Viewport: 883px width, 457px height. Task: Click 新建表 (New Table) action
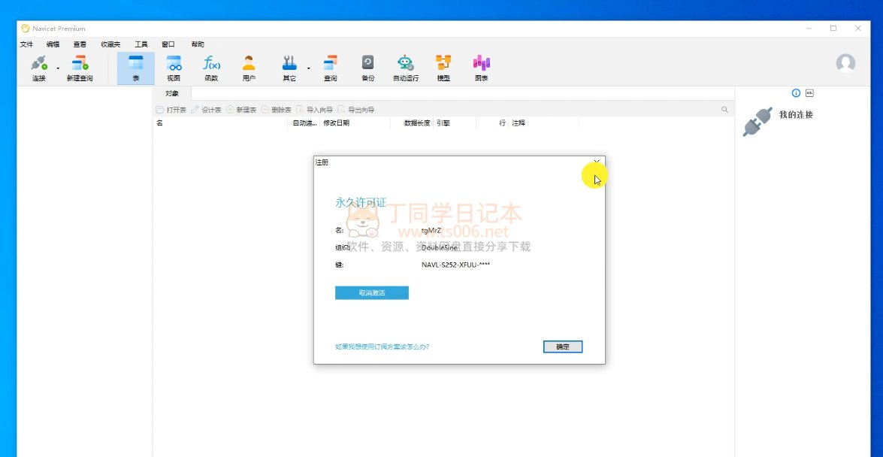241,110
